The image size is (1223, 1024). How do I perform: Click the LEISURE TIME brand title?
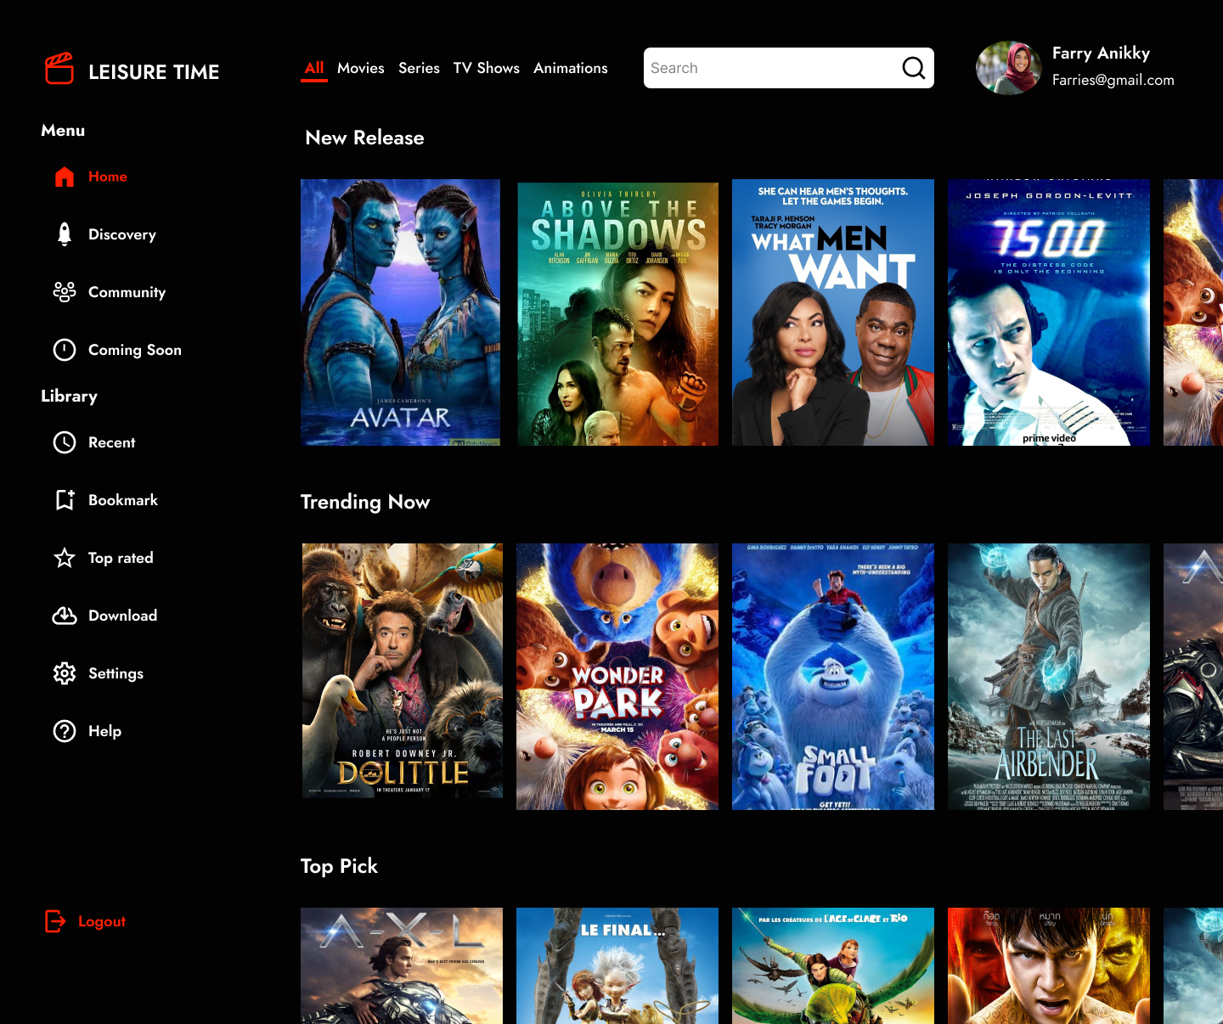[154, 72]
